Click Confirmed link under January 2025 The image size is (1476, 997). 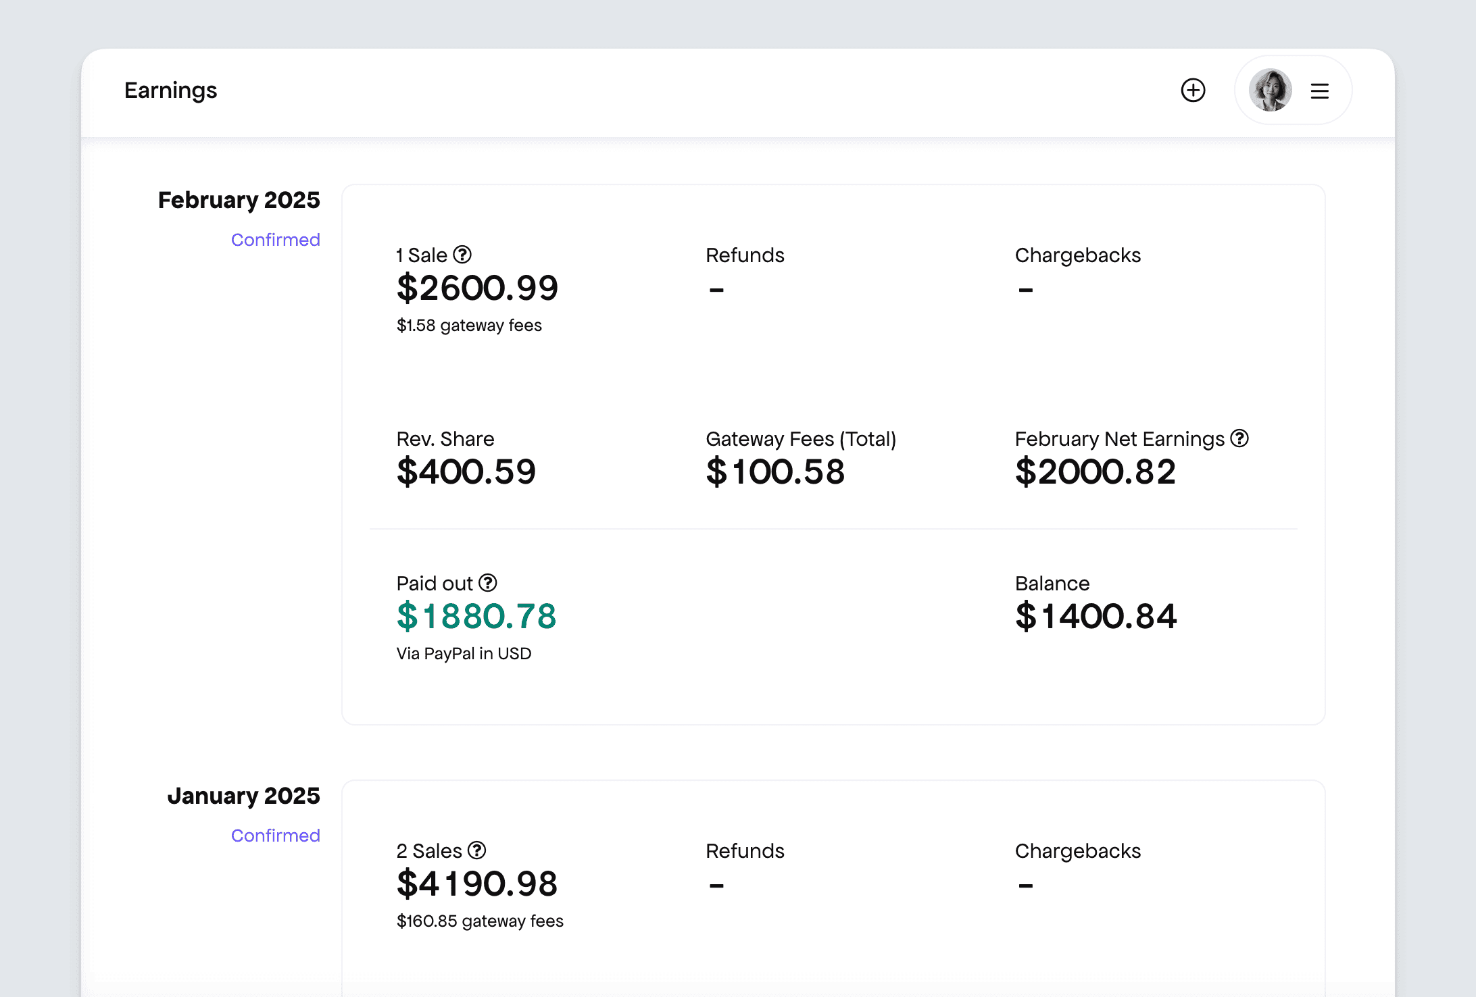[275, 836]
